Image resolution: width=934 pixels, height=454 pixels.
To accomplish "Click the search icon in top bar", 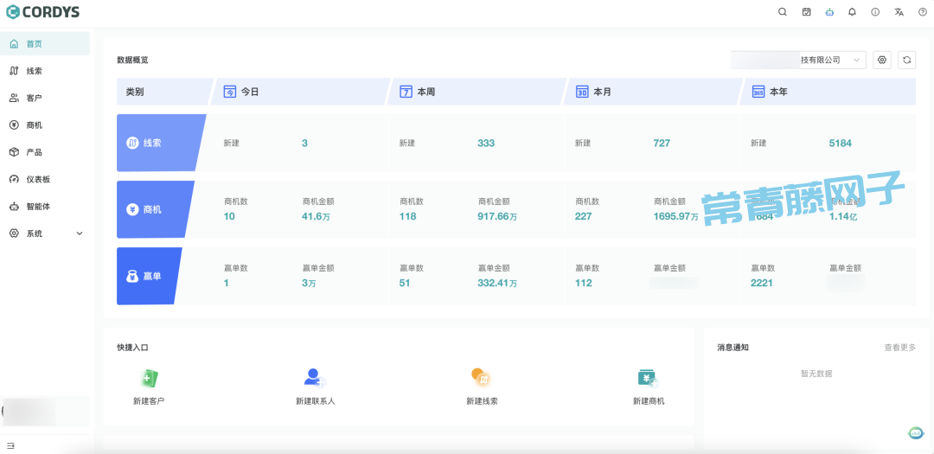I will pos(783,12).
